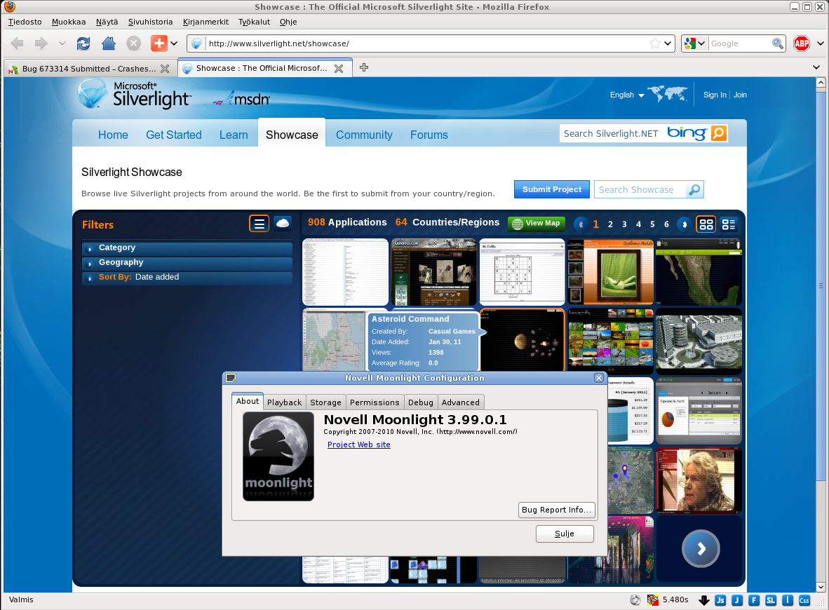Image resolution: width=829 pixels, height=610 pixels.
Task: Click the vertical page scrollbar
Action: coord(821,286)
